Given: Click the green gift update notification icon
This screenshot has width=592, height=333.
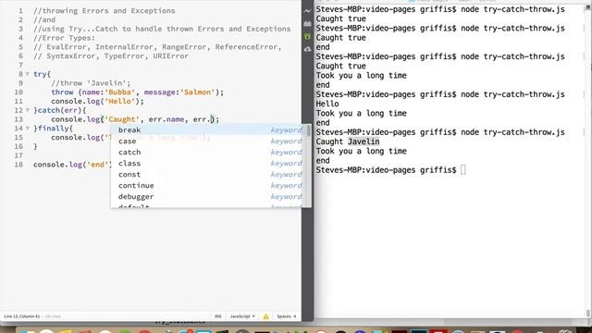Looking at the screenshot, I should 307,36.
